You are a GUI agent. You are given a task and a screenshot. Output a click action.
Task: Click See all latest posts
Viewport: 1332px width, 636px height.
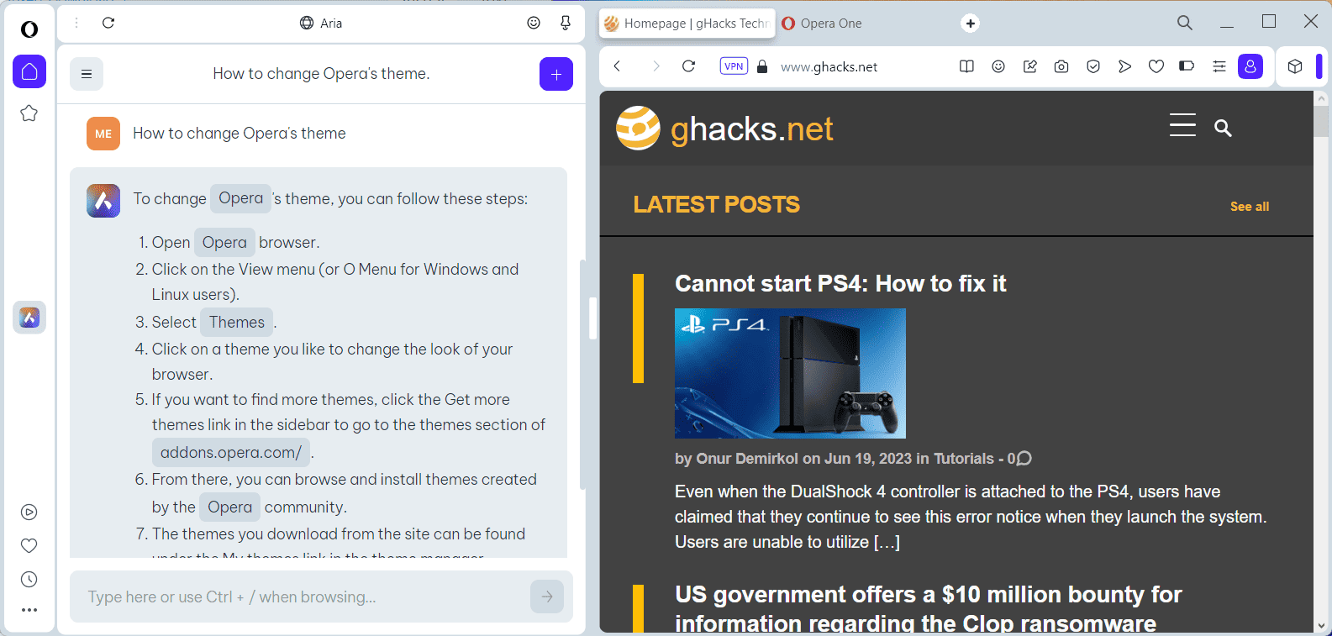tap(1250, 207)
